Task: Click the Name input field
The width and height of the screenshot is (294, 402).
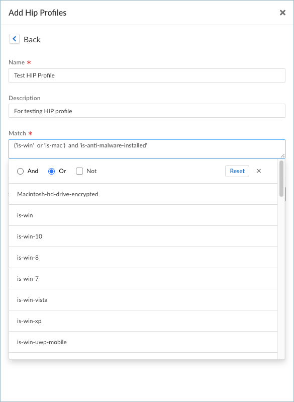Action: [x=147, y=75]
